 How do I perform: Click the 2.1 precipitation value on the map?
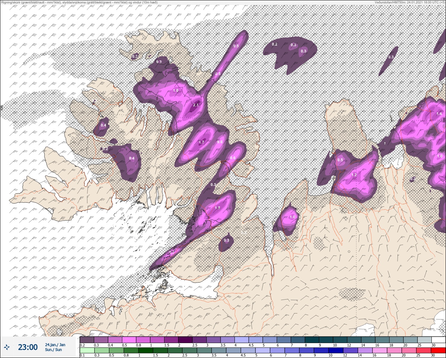pos(195,105)
